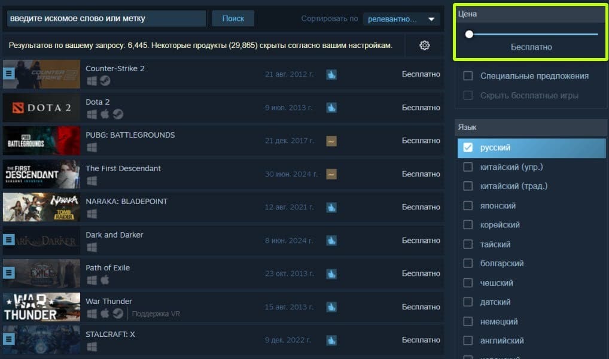Click the Windows icon under PUBG: BATTLEGROUNDS
Image resolution: width=609 pixels, height=359 pixels.
click(92, 147)
